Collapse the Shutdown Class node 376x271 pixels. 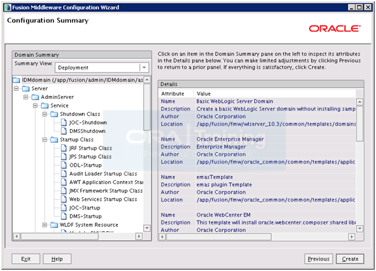tap(45, 114)
